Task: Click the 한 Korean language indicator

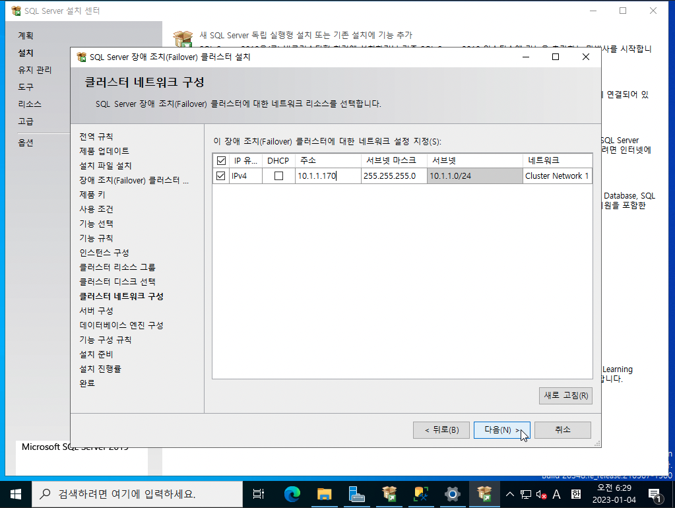Action: point(576,494)
